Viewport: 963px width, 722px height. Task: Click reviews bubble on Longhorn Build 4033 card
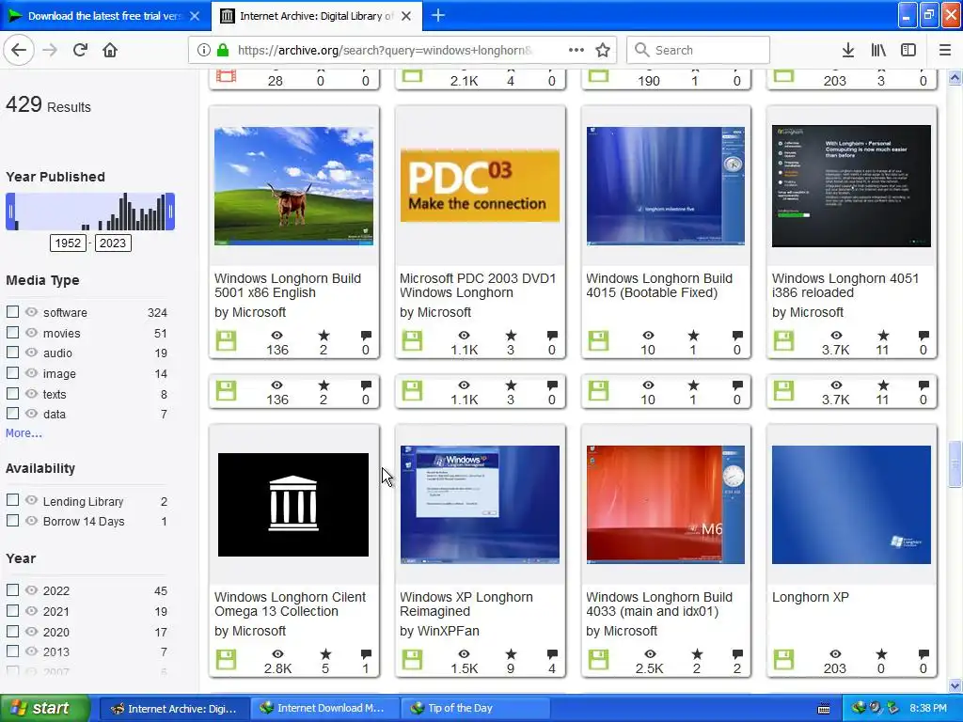[x=737, y=654]
